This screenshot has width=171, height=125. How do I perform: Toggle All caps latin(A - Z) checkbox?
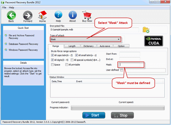[52, 55]
